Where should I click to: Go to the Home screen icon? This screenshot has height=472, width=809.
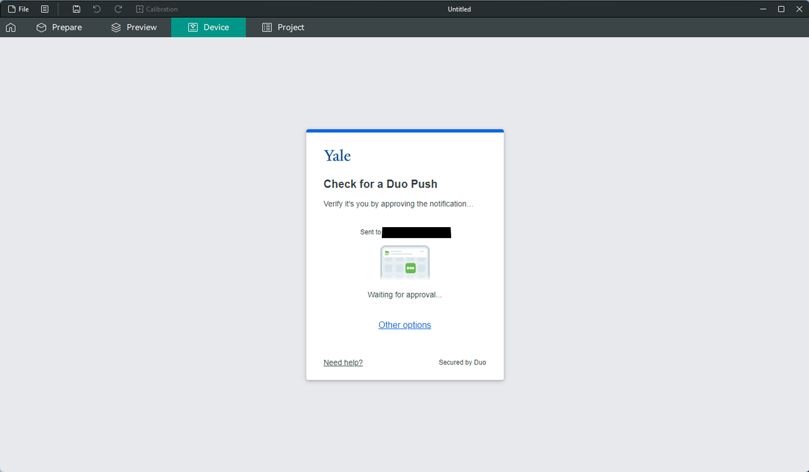point(10,27)
